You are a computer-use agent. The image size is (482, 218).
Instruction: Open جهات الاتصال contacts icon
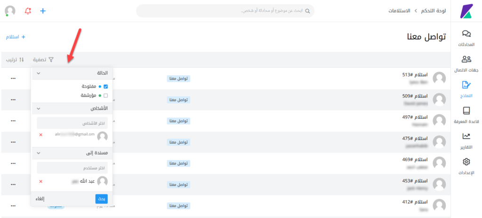[x=466, y=59]
